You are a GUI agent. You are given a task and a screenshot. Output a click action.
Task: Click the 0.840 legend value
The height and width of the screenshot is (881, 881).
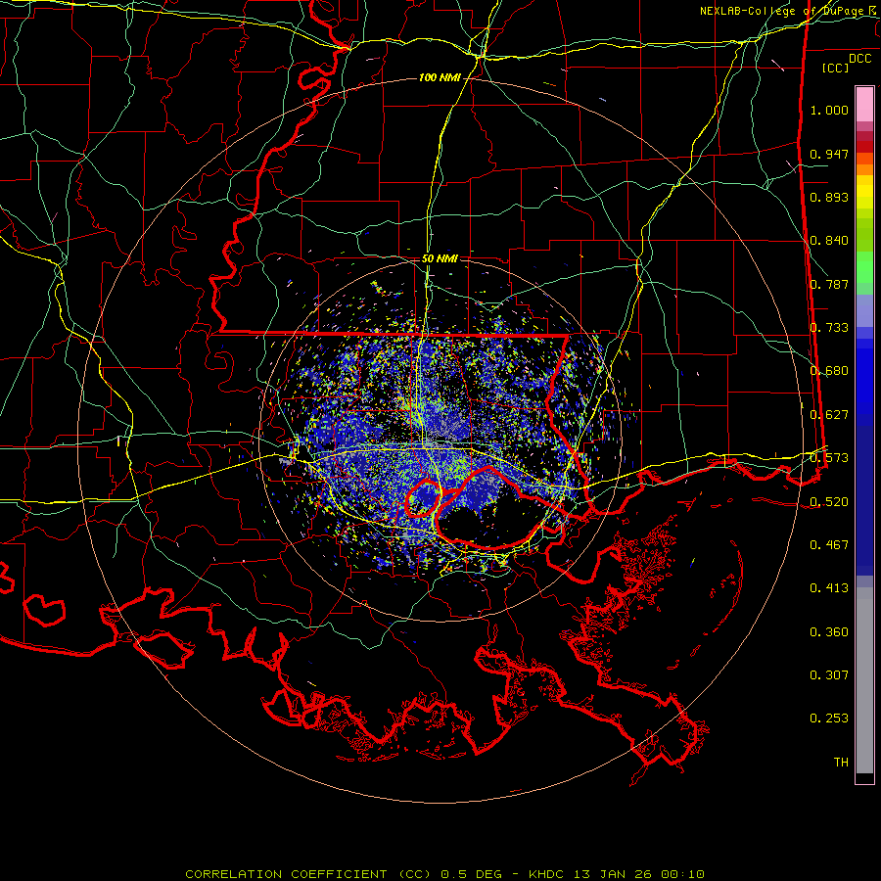tap(829, 241)
